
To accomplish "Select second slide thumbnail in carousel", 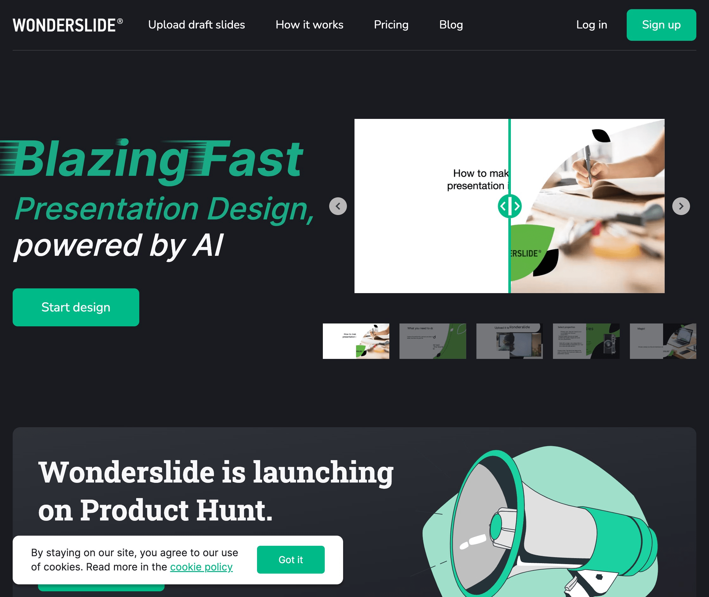I will [432, 341].
